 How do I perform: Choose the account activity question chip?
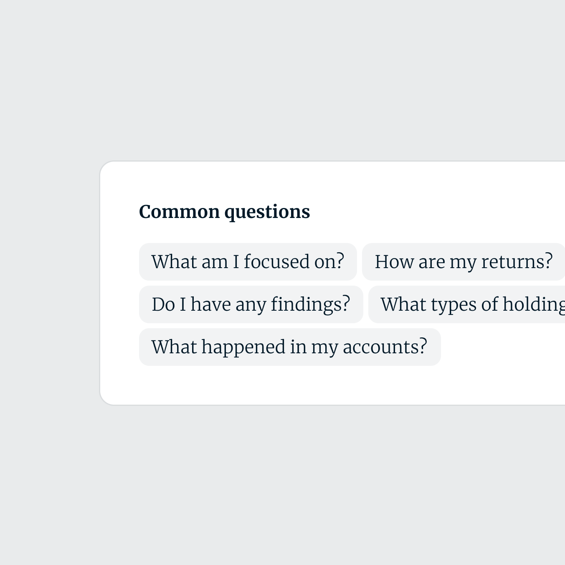(289, 347)
